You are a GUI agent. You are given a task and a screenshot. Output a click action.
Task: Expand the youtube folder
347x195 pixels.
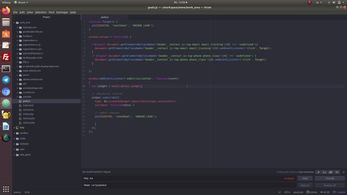point(17,97)
